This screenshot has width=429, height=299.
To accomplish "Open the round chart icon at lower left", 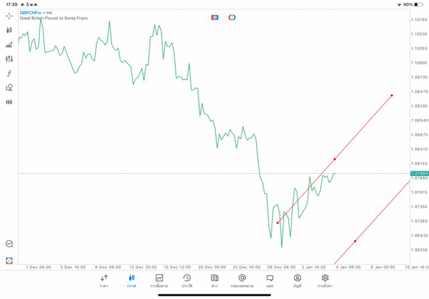I will click(x=9, y=244).
